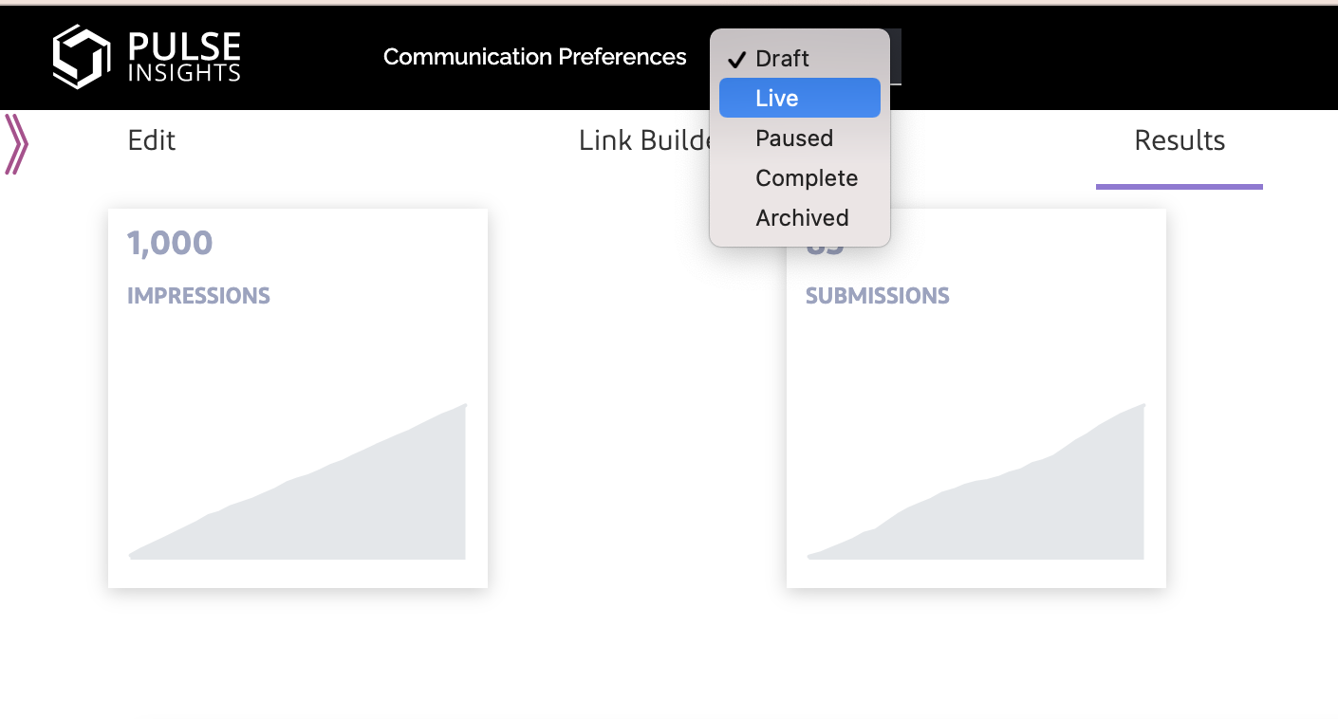Switch to the Link Builder tab
This screenshot has width=1338, height=719.
point(645,141)
